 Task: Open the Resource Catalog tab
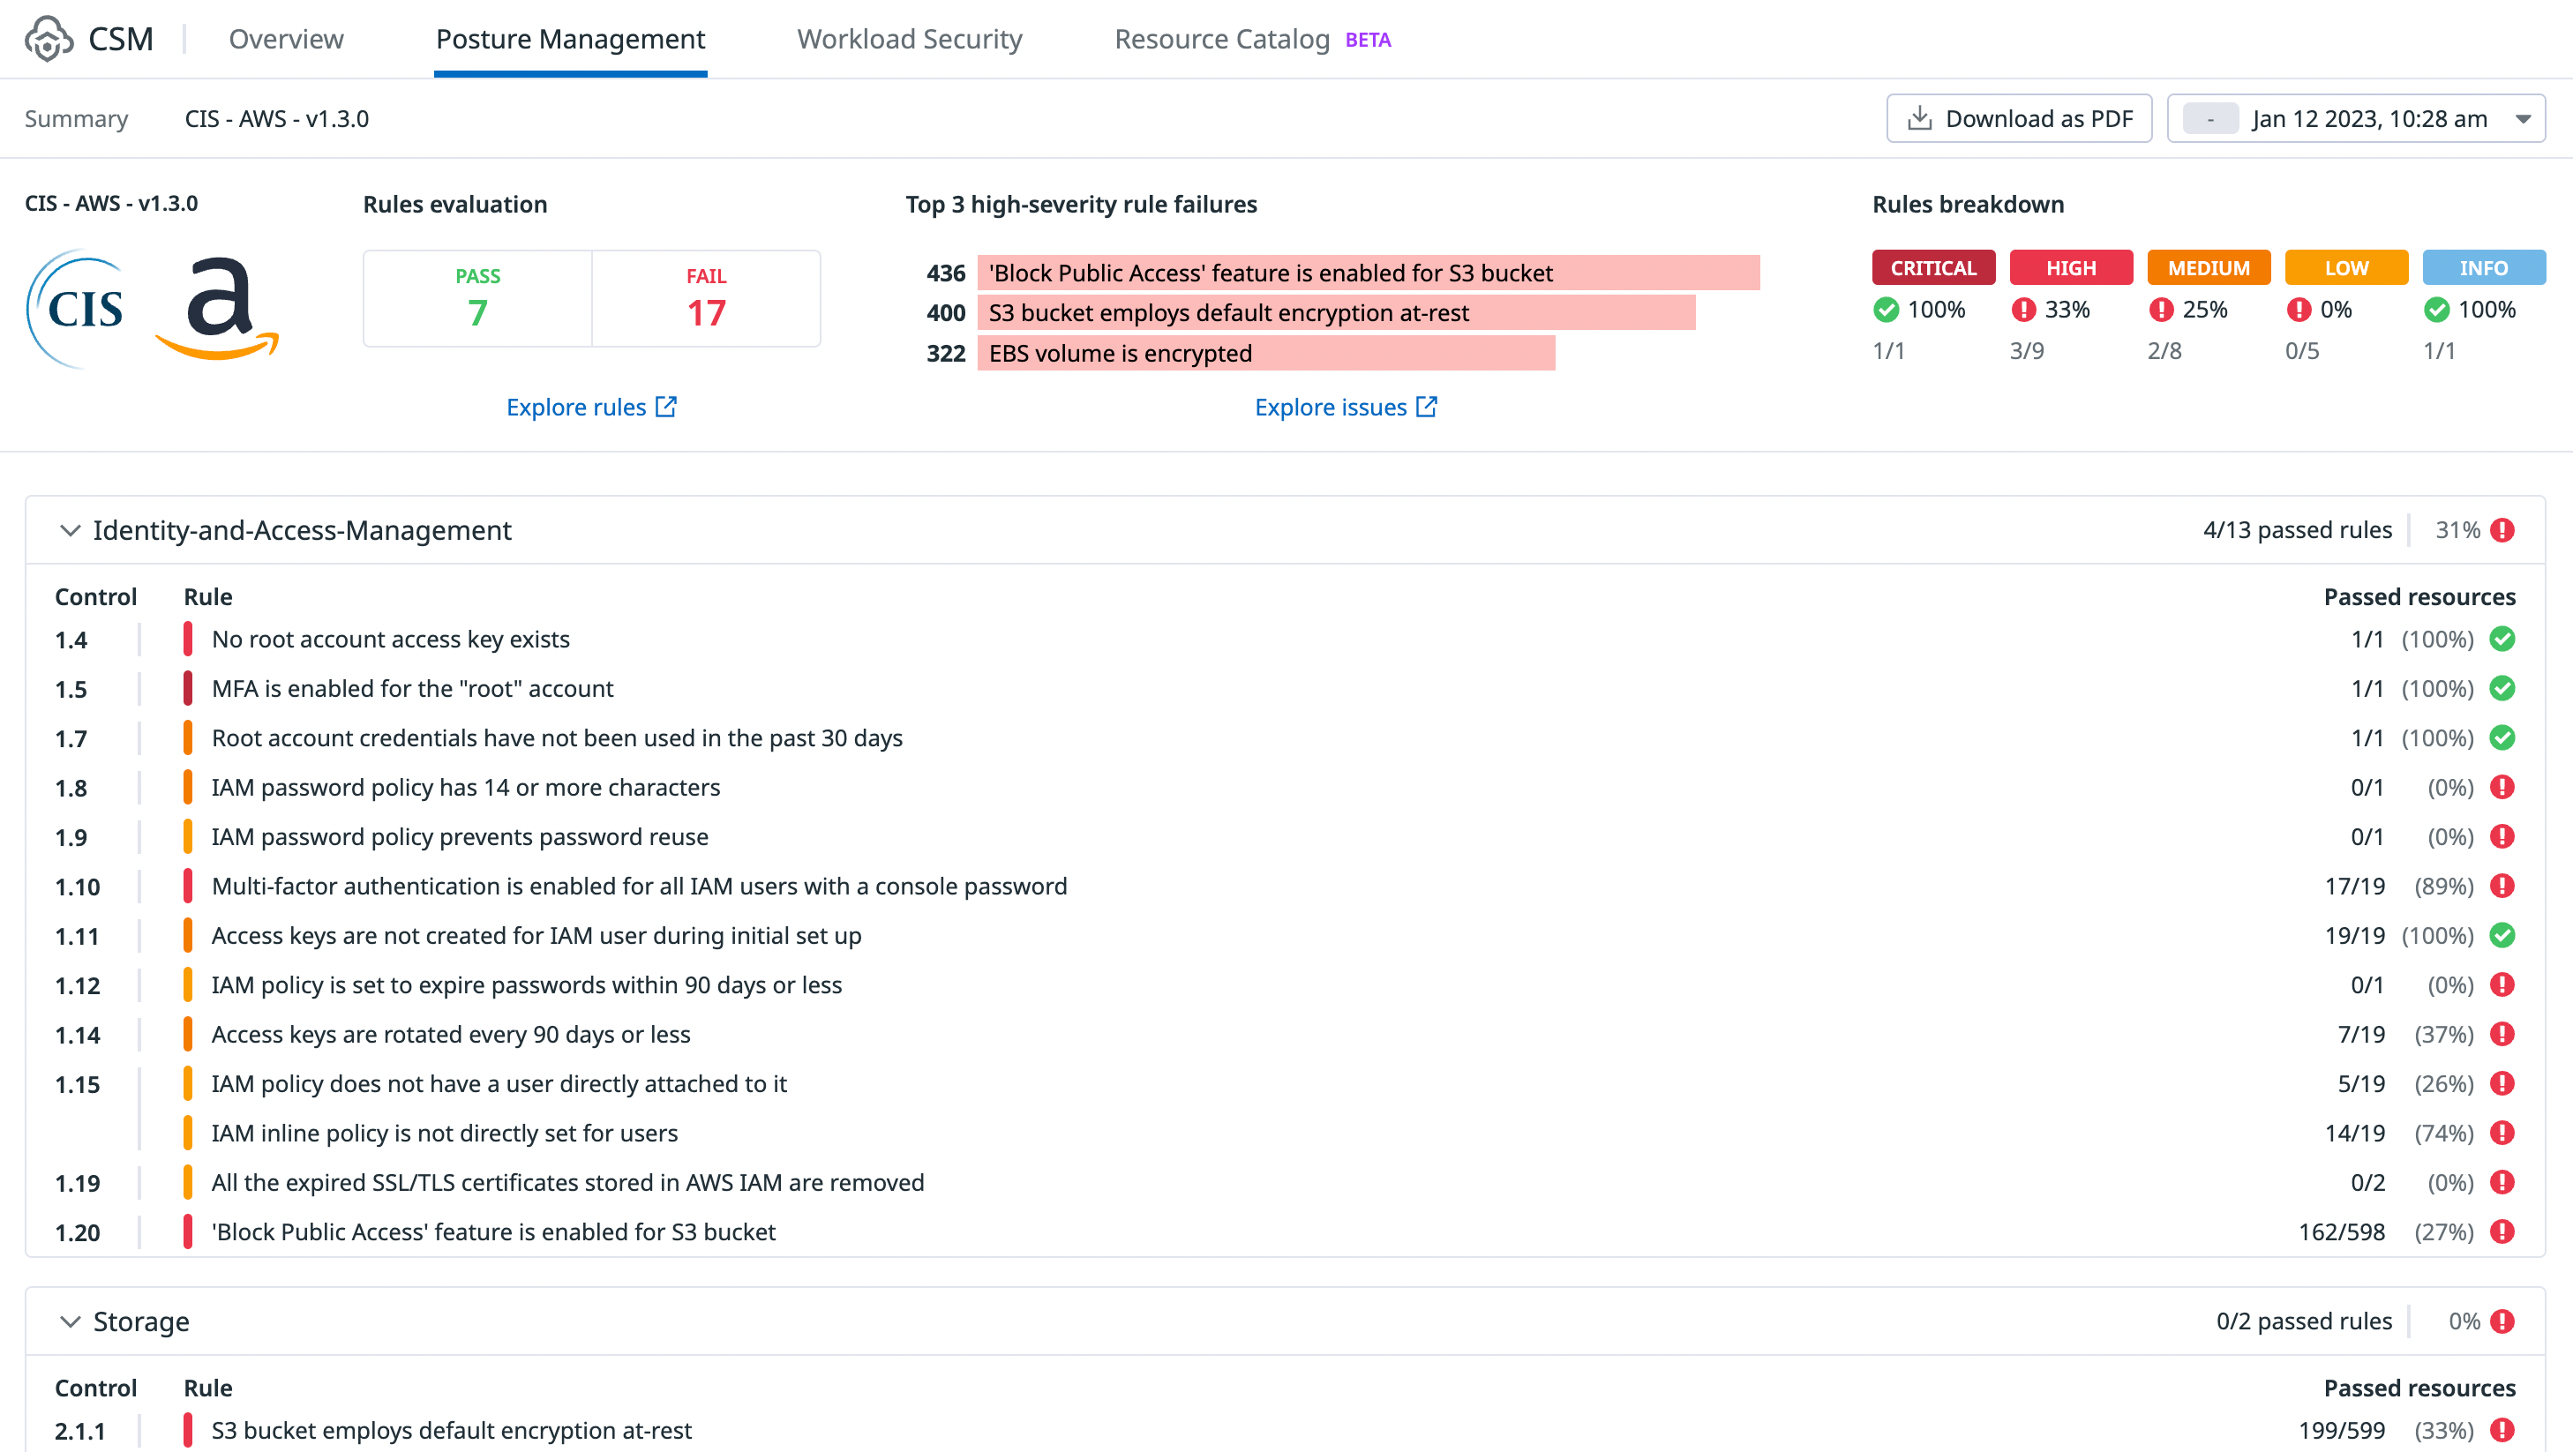(1221, 39)
